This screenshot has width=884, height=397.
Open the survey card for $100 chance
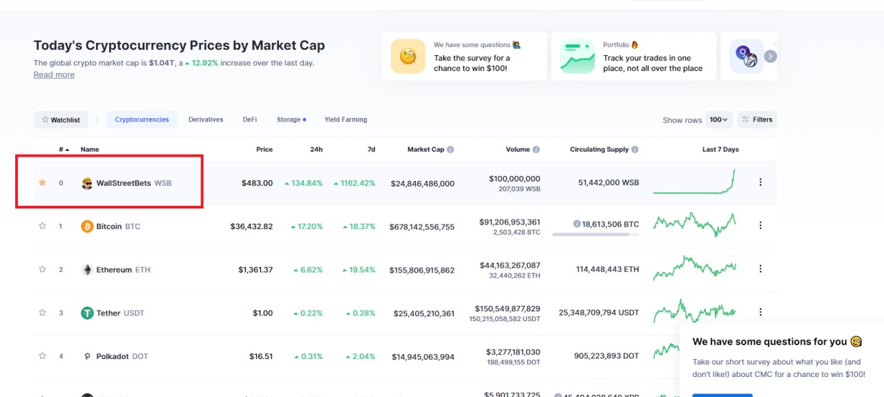464,56
